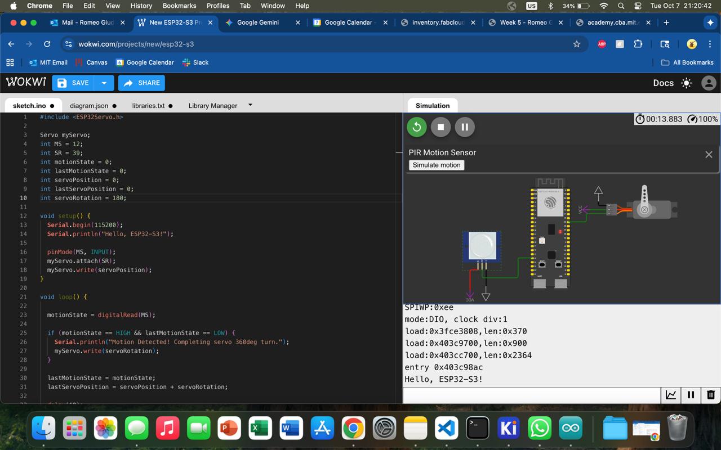Pause serial monitor output
Screen dimensions: 721x450
click(691, 395)
